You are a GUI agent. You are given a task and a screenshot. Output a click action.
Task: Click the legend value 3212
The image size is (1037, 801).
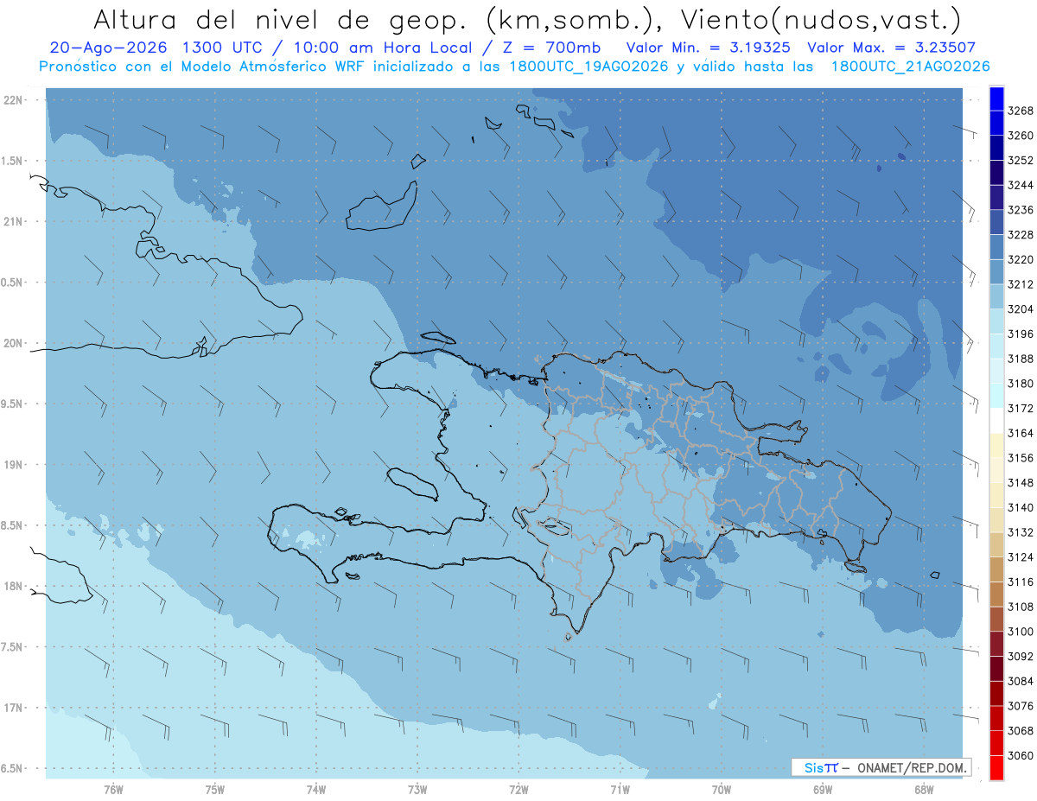1021,284
